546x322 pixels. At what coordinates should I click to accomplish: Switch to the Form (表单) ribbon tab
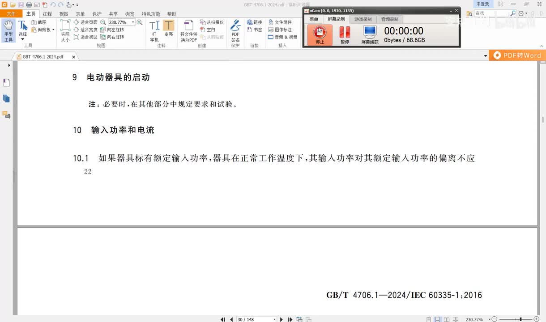click(80, 14)
